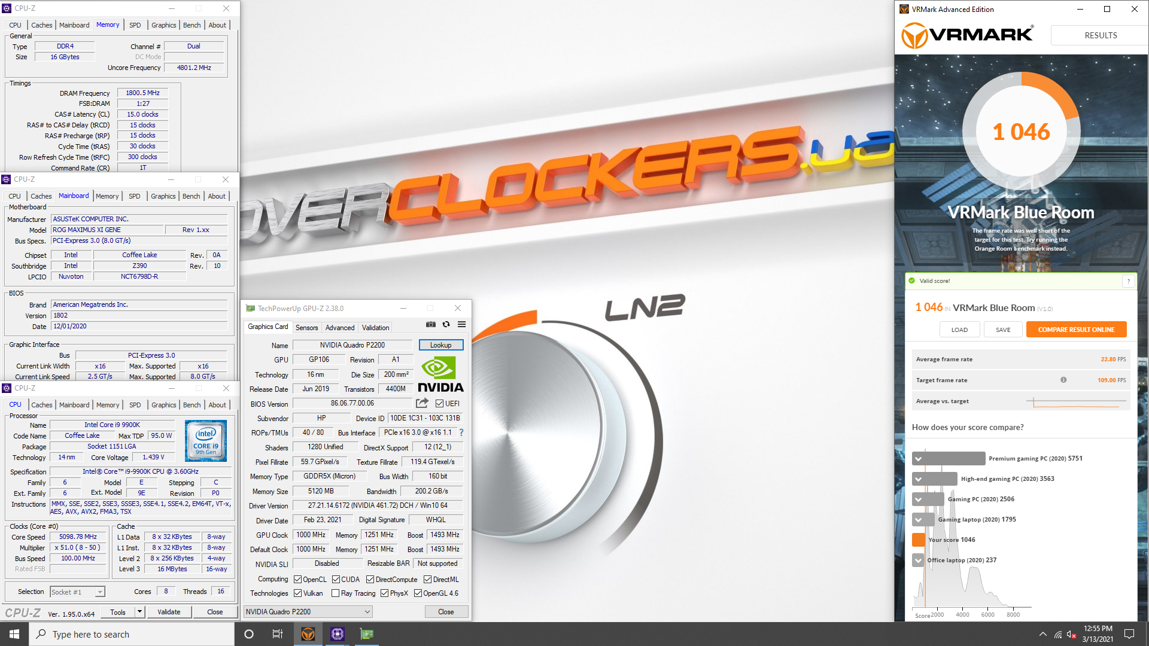The image size is (1149, 646).
Task: Switch to VRMark taskbar icon
Action: (308, 634)
